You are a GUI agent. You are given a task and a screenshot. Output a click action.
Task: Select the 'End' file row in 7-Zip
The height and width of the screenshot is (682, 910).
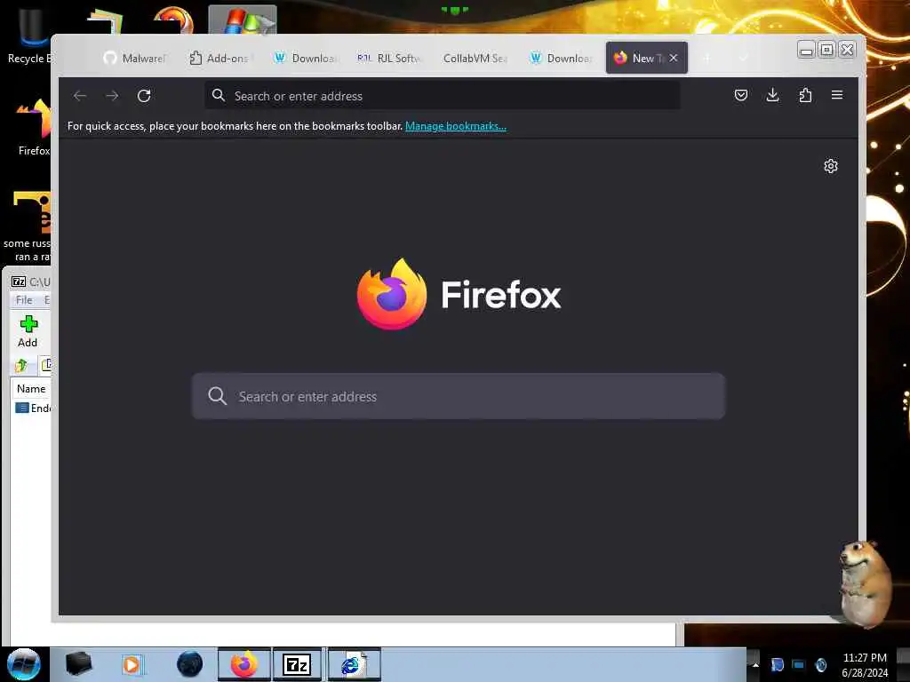tap(33, 408)
